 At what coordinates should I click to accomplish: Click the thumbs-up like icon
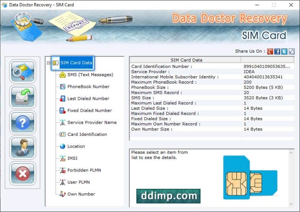pyautogui.click(x=292, y=51)
